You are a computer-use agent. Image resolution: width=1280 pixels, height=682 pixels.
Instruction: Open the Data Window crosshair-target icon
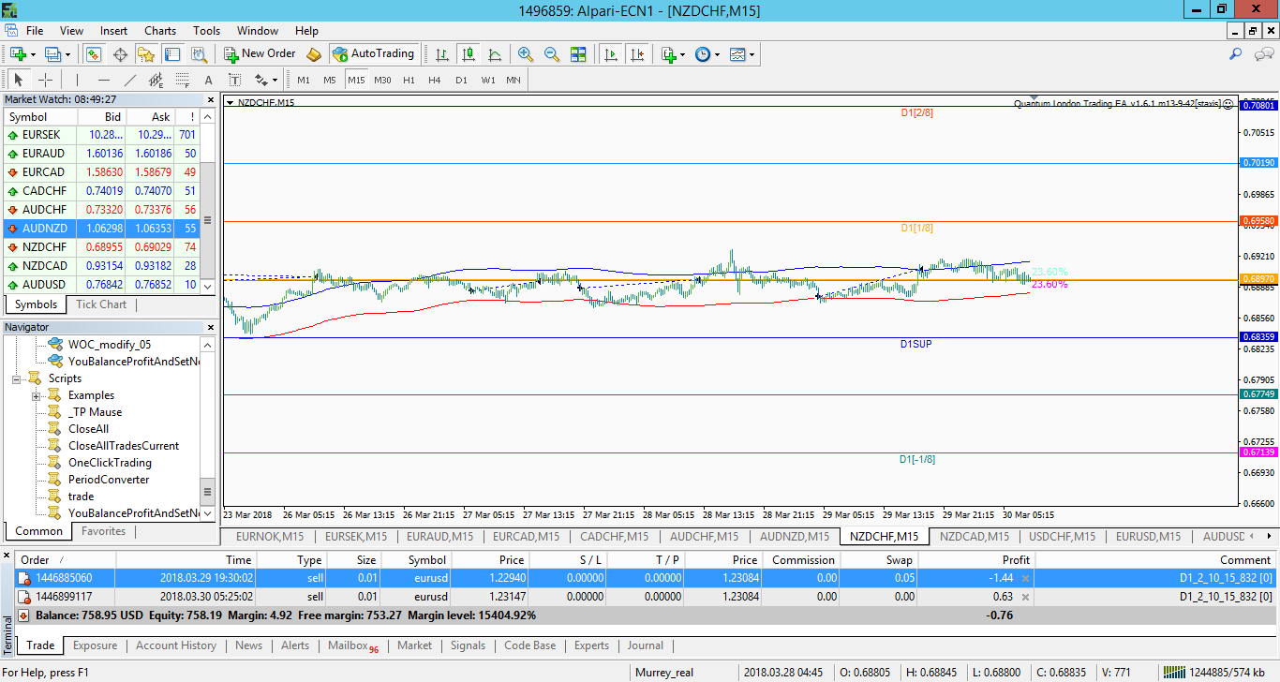point(120,54)
